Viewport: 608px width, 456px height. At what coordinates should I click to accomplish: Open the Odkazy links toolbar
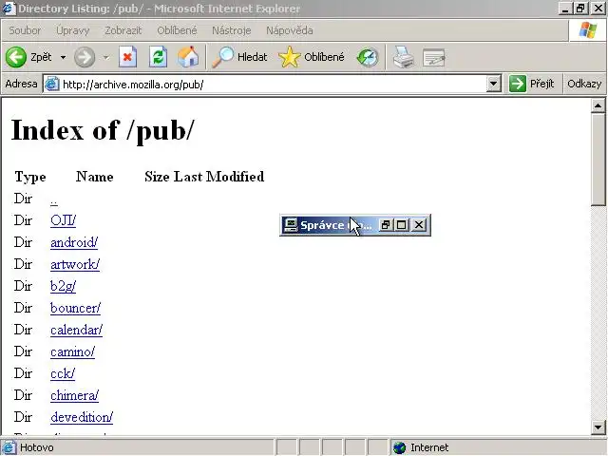pos(584,84)
